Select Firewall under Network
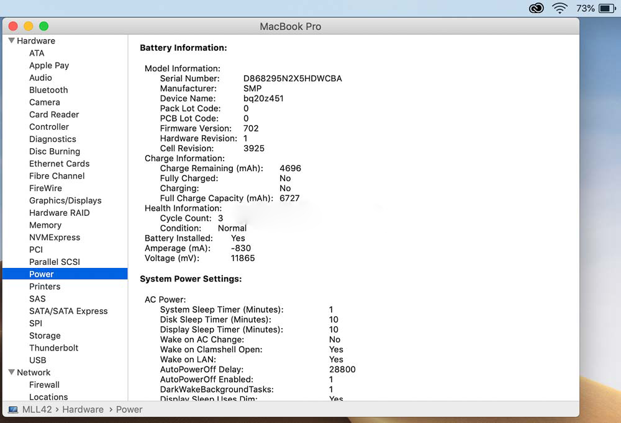This screenshot has width=621, height=423. 44,384
